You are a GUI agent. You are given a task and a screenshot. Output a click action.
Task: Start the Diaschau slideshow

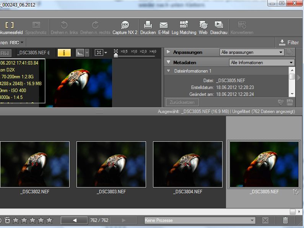click(219, 26)
